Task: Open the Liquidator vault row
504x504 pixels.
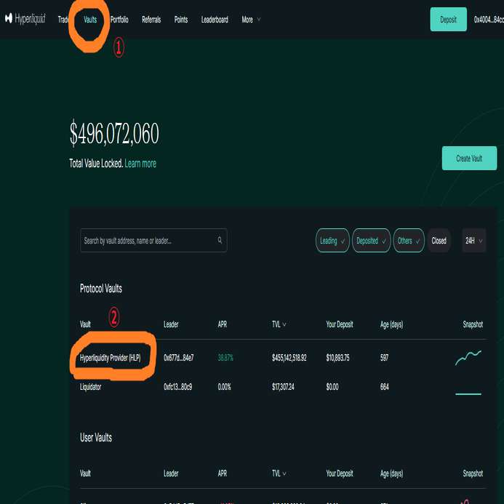Action: pyautogui.click(x=283, y=387)
